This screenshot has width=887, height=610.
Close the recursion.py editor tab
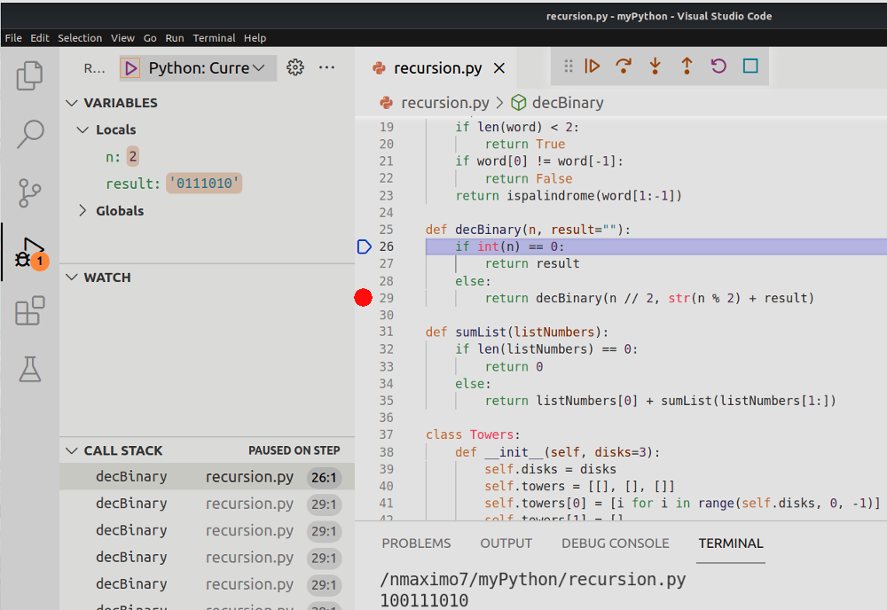point(499,68)
